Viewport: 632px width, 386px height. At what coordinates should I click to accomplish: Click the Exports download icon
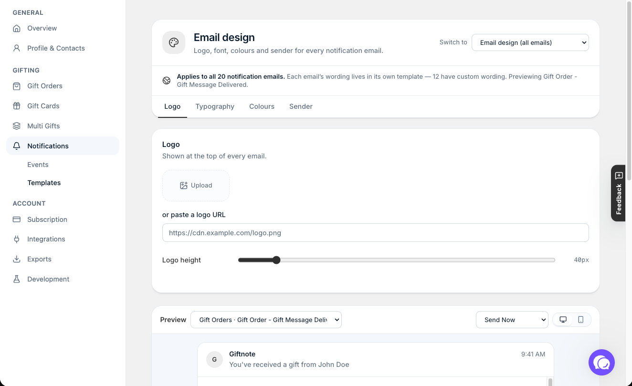(17, 259)
